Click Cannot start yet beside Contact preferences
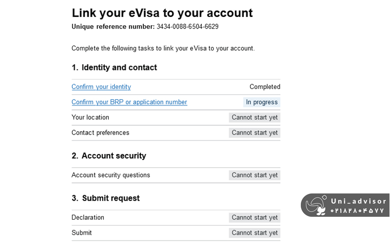This screenshot has width=390, height=243. 254,133
